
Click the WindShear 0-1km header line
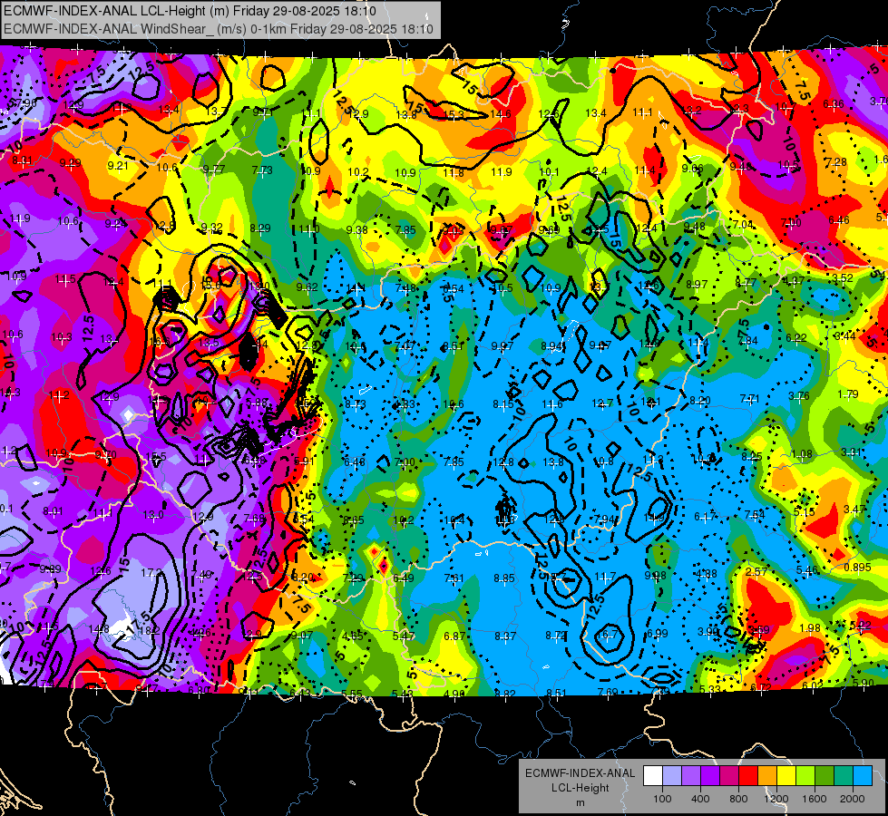(218, 29)
